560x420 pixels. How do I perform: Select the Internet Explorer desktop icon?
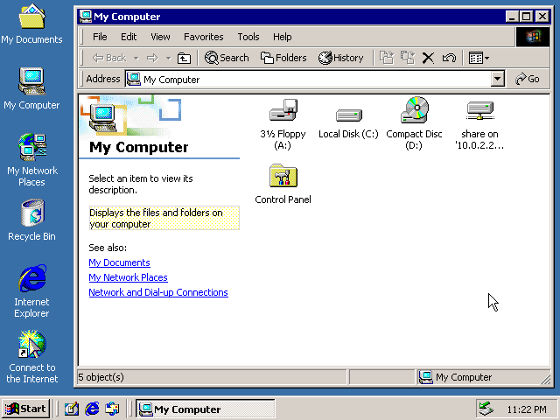(x=31, y=291)
